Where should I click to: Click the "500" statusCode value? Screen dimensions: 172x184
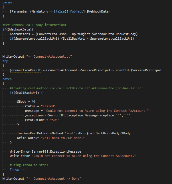[54, 120]
